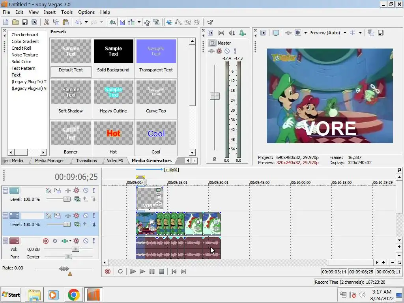Screen dimensions: 404x303
Task: Toggle loop playback button
Action: click(x=120, y=271)
